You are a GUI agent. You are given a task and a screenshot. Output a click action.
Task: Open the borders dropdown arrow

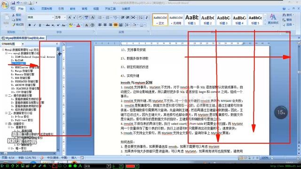pos(145,25)
